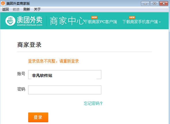This screenshot has height=124, width=170.
Task: Click the 账号 field label
Action: point(21,74)
